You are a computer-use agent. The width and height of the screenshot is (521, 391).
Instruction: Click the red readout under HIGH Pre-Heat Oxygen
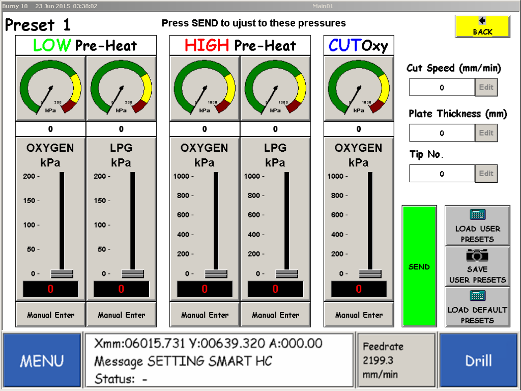click(205, 289)
